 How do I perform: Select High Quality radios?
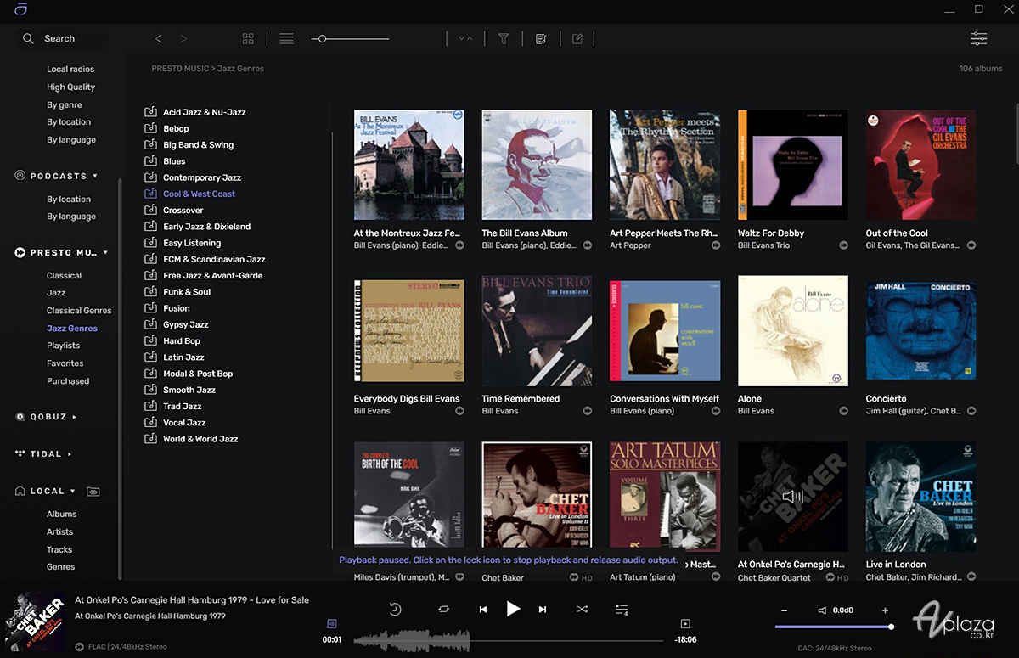point(71,87)
